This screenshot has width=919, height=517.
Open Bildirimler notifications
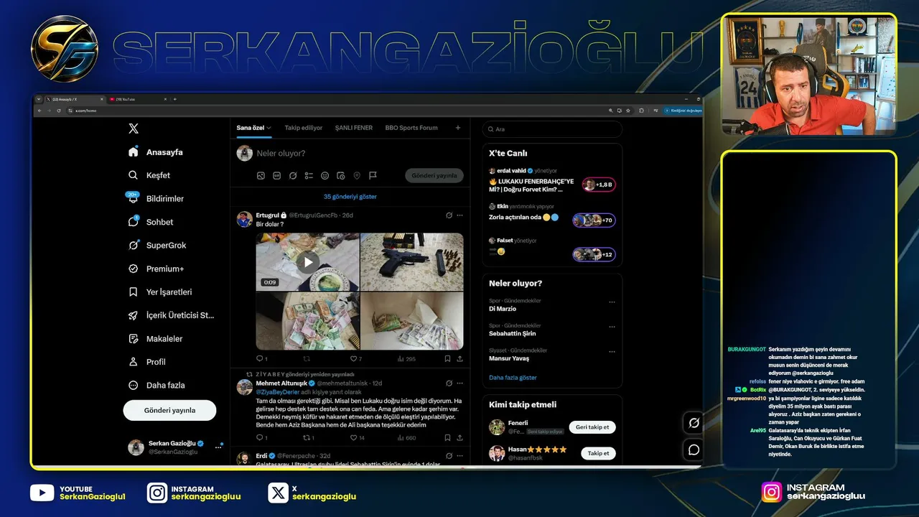pos(155,198)
